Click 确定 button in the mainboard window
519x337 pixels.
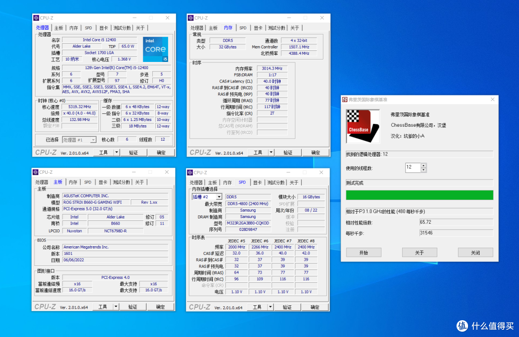point(161,307)
